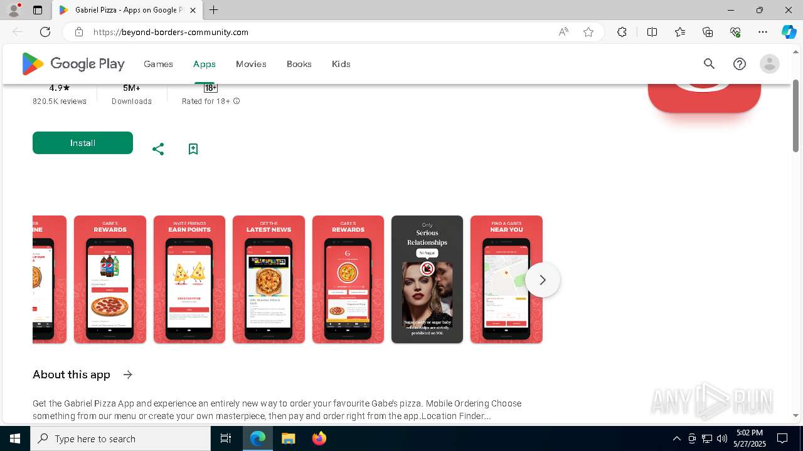Open Google Play search

[709, 64]
